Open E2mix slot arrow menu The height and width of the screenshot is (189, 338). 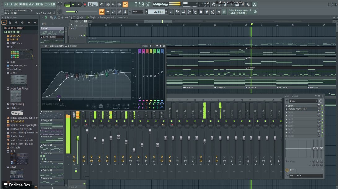point(287,106)
